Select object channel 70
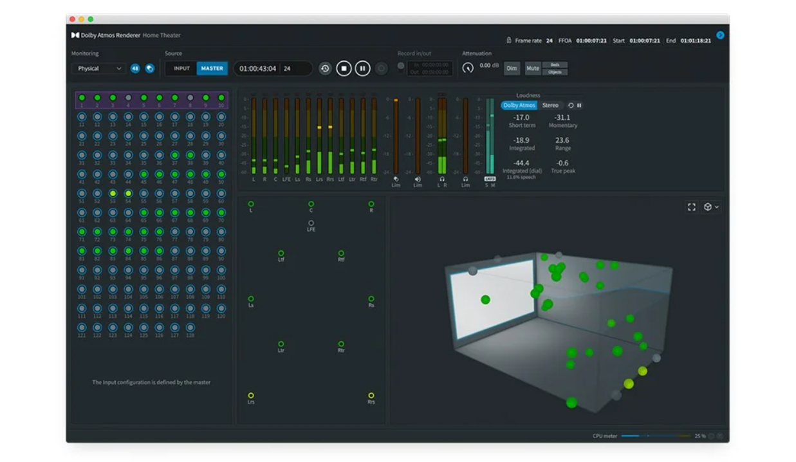The height and width of the screenshot is (462, 796). pyautogui.click(x=221, y=212)
